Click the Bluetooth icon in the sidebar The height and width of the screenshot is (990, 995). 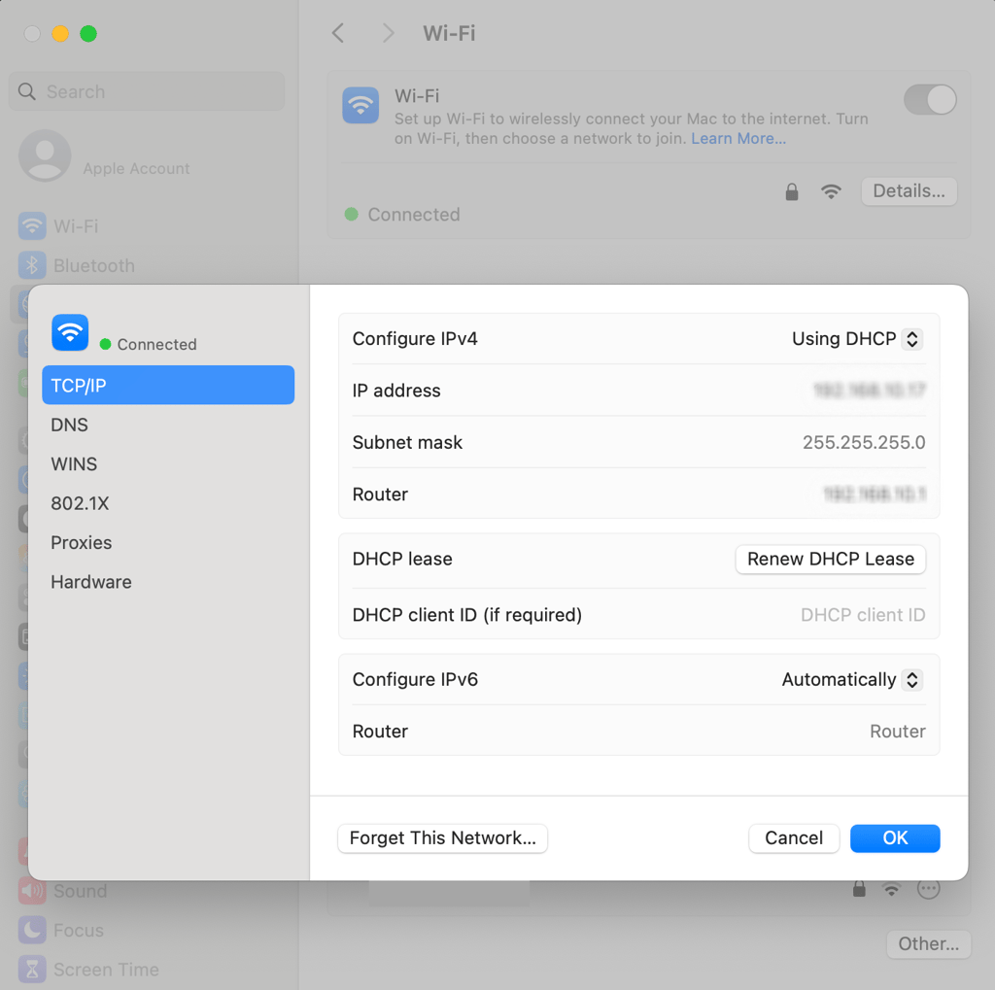click(x=32, y=265)
